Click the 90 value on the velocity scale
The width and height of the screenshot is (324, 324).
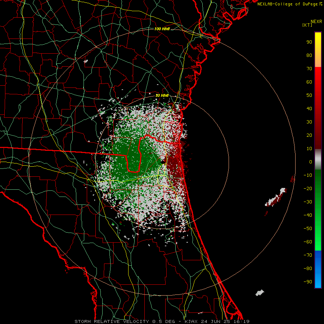[x=309, y=42]
